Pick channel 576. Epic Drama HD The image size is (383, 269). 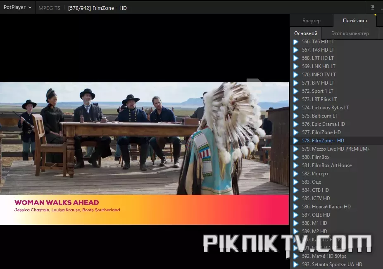324,124
